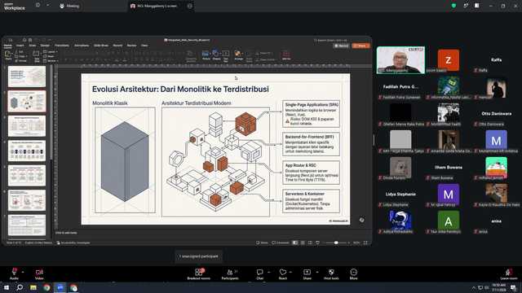Toggle Notes pane in PowerPoint status bar
Viewport: 522px width, 293px height.
(262, 243)
